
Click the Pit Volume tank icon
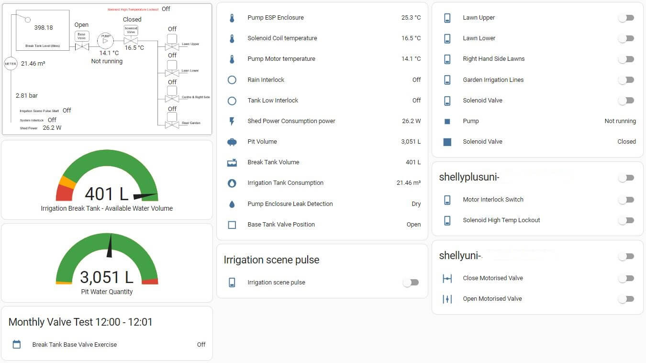point(232,142)
